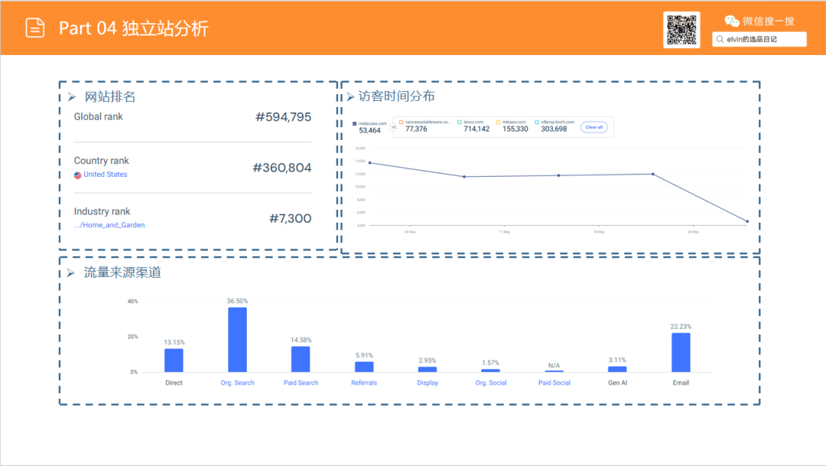Select the Paid Social channel label
The image size is (826, 466).
554,383
